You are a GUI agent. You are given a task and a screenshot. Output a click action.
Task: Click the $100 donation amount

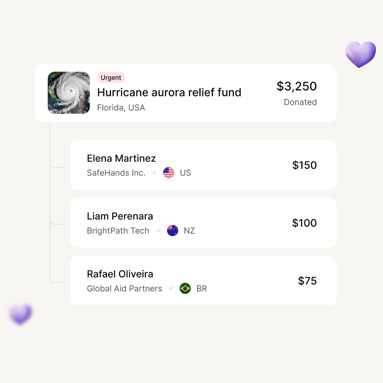[x=304, y=223]
